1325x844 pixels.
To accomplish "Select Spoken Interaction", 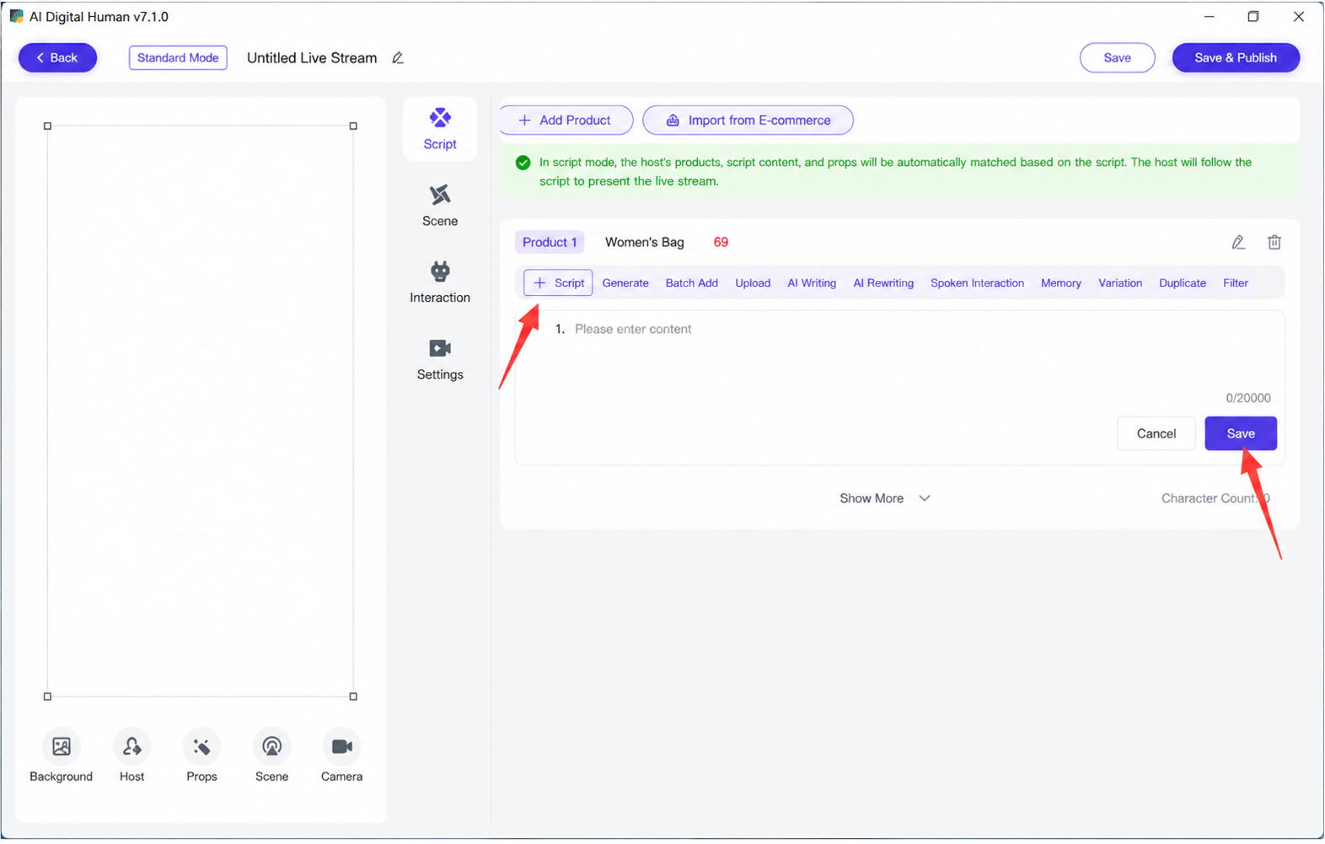I will (977, 283).
